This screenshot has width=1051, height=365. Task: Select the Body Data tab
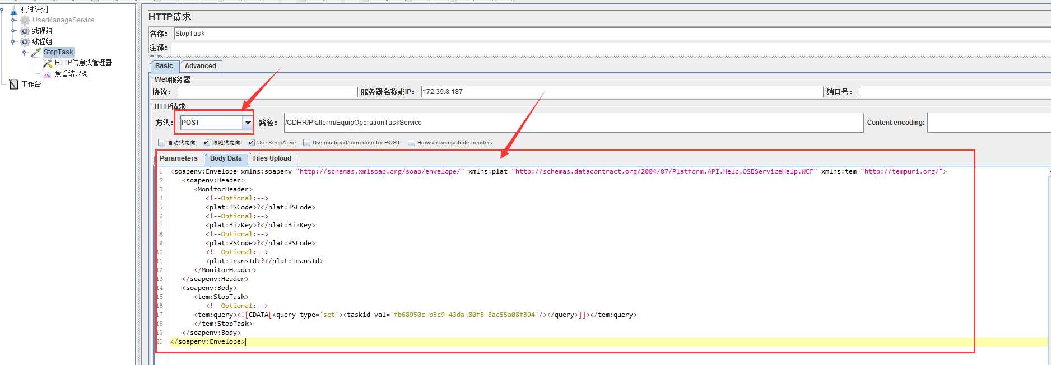pos(226,158)
